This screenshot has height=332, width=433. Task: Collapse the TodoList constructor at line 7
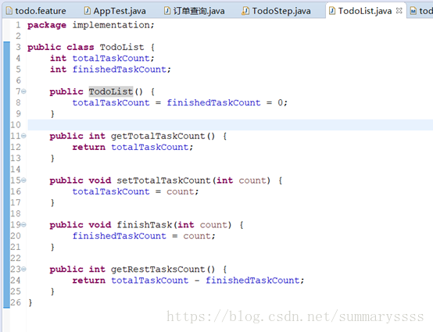[23, 91]
